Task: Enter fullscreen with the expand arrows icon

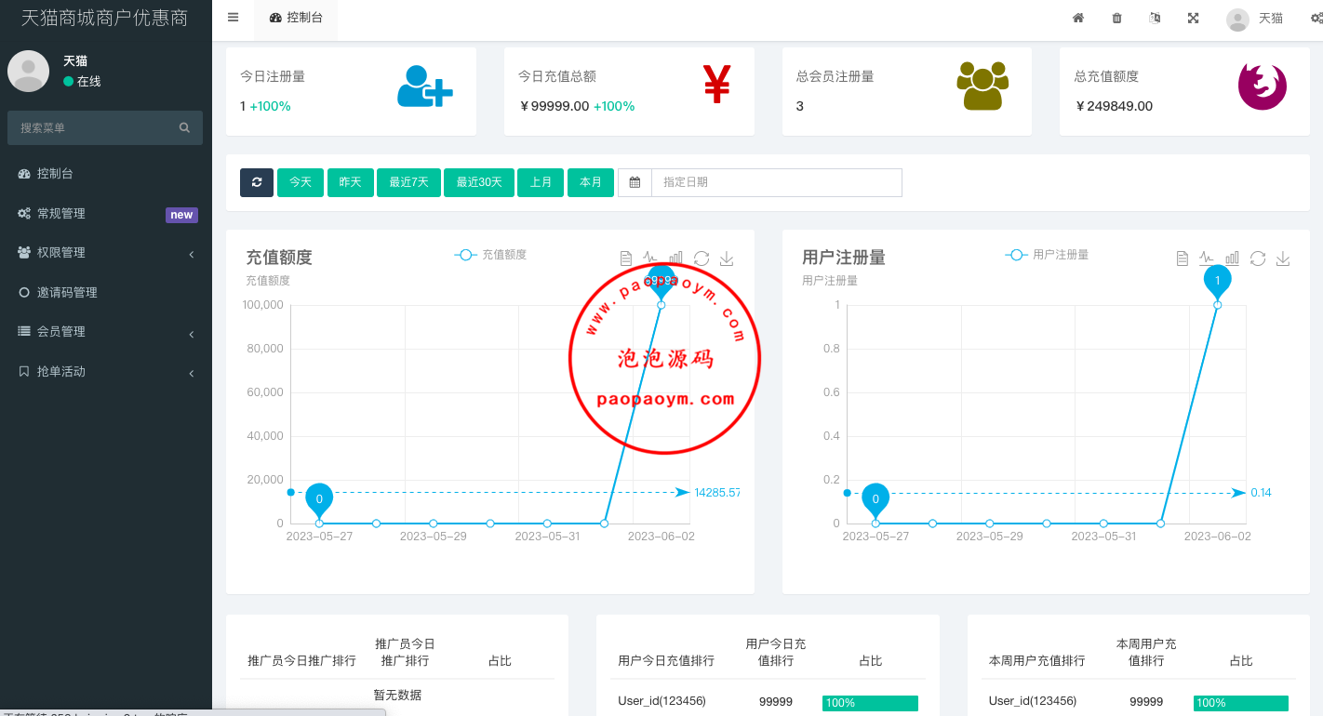Action: (x=1193, y=18)
